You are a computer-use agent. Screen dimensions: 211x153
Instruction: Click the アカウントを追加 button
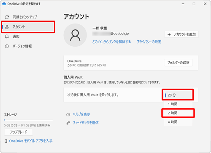point(181,34)
